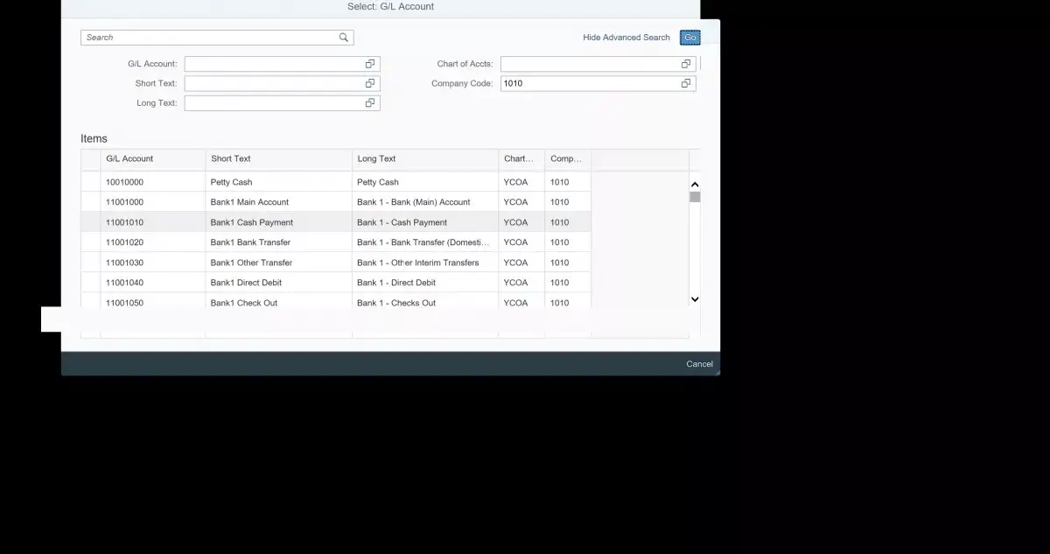Click company code 1010 in row 11001030
The width and height of the screenshot is (1050, 554).
click(560, 263)
